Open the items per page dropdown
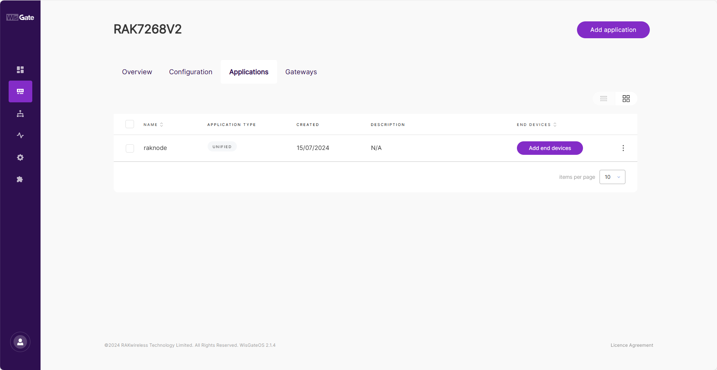 click(612, 177)
